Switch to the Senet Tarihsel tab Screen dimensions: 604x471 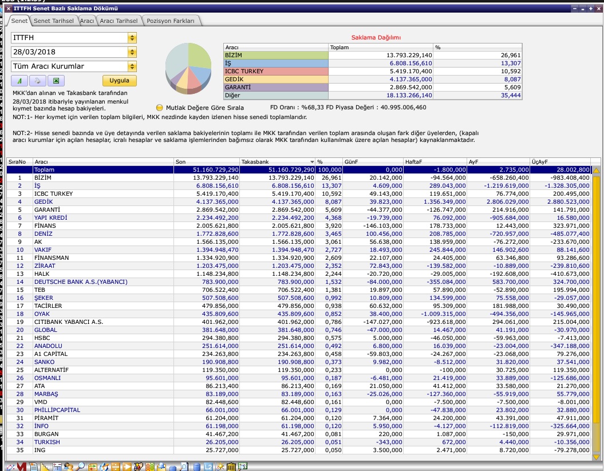point(54,21)
